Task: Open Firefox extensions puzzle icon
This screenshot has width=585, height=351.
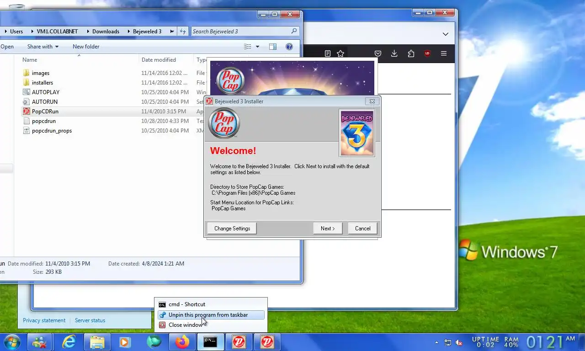Action: click(411, 53)
